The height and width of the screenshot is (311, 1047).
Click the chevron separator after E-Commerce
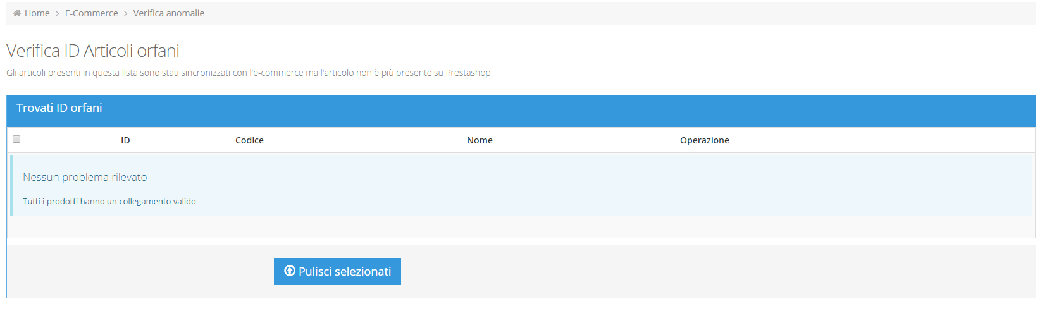pyautogui.click(x=125, y=13)
